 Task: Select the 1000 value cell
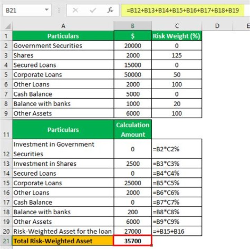133,103
